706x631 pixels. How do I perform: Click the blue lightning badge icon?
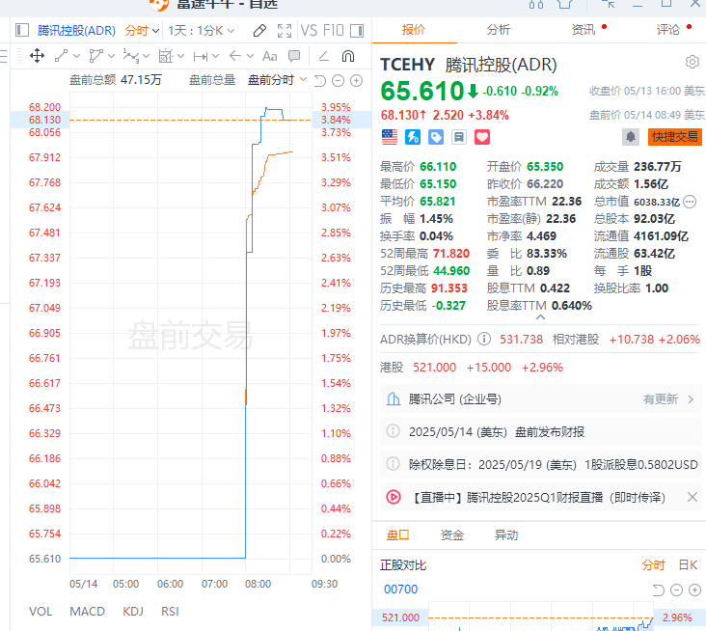[x=413, y=137]
